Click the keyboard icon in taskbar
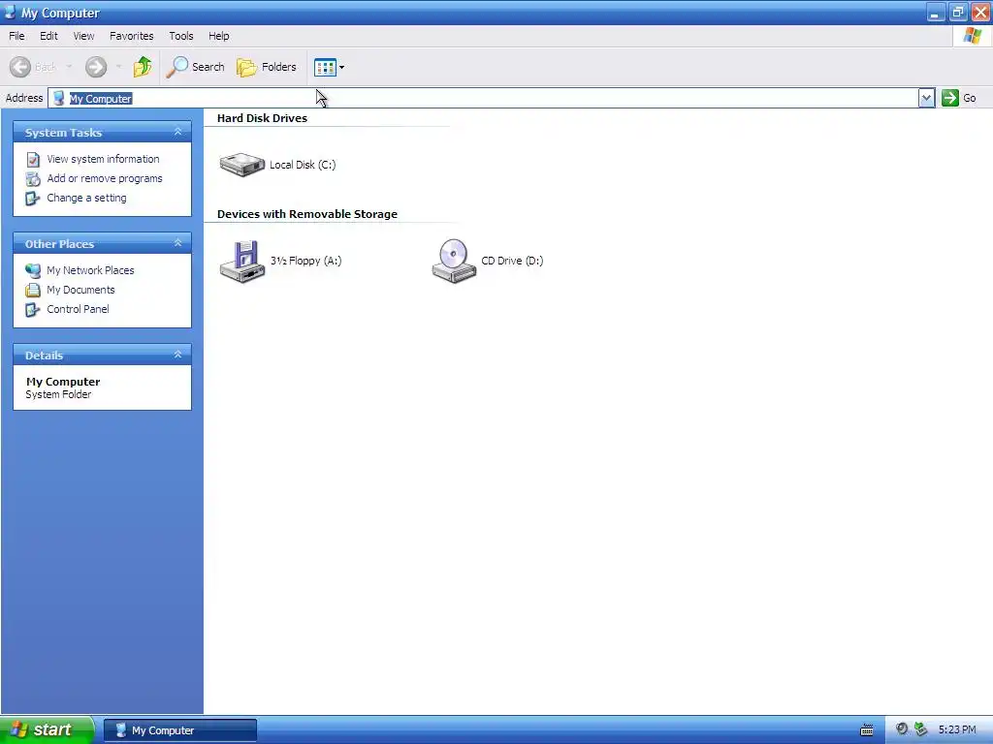The width and height of the screenshot is (993, 744). (867, 730)
